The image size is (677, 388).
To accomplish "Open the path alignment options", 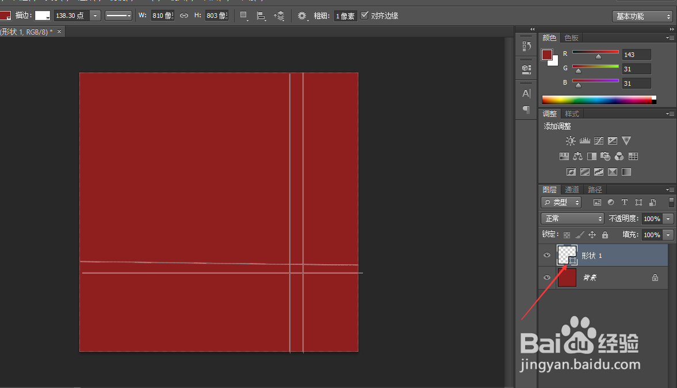I will [261, 16].
